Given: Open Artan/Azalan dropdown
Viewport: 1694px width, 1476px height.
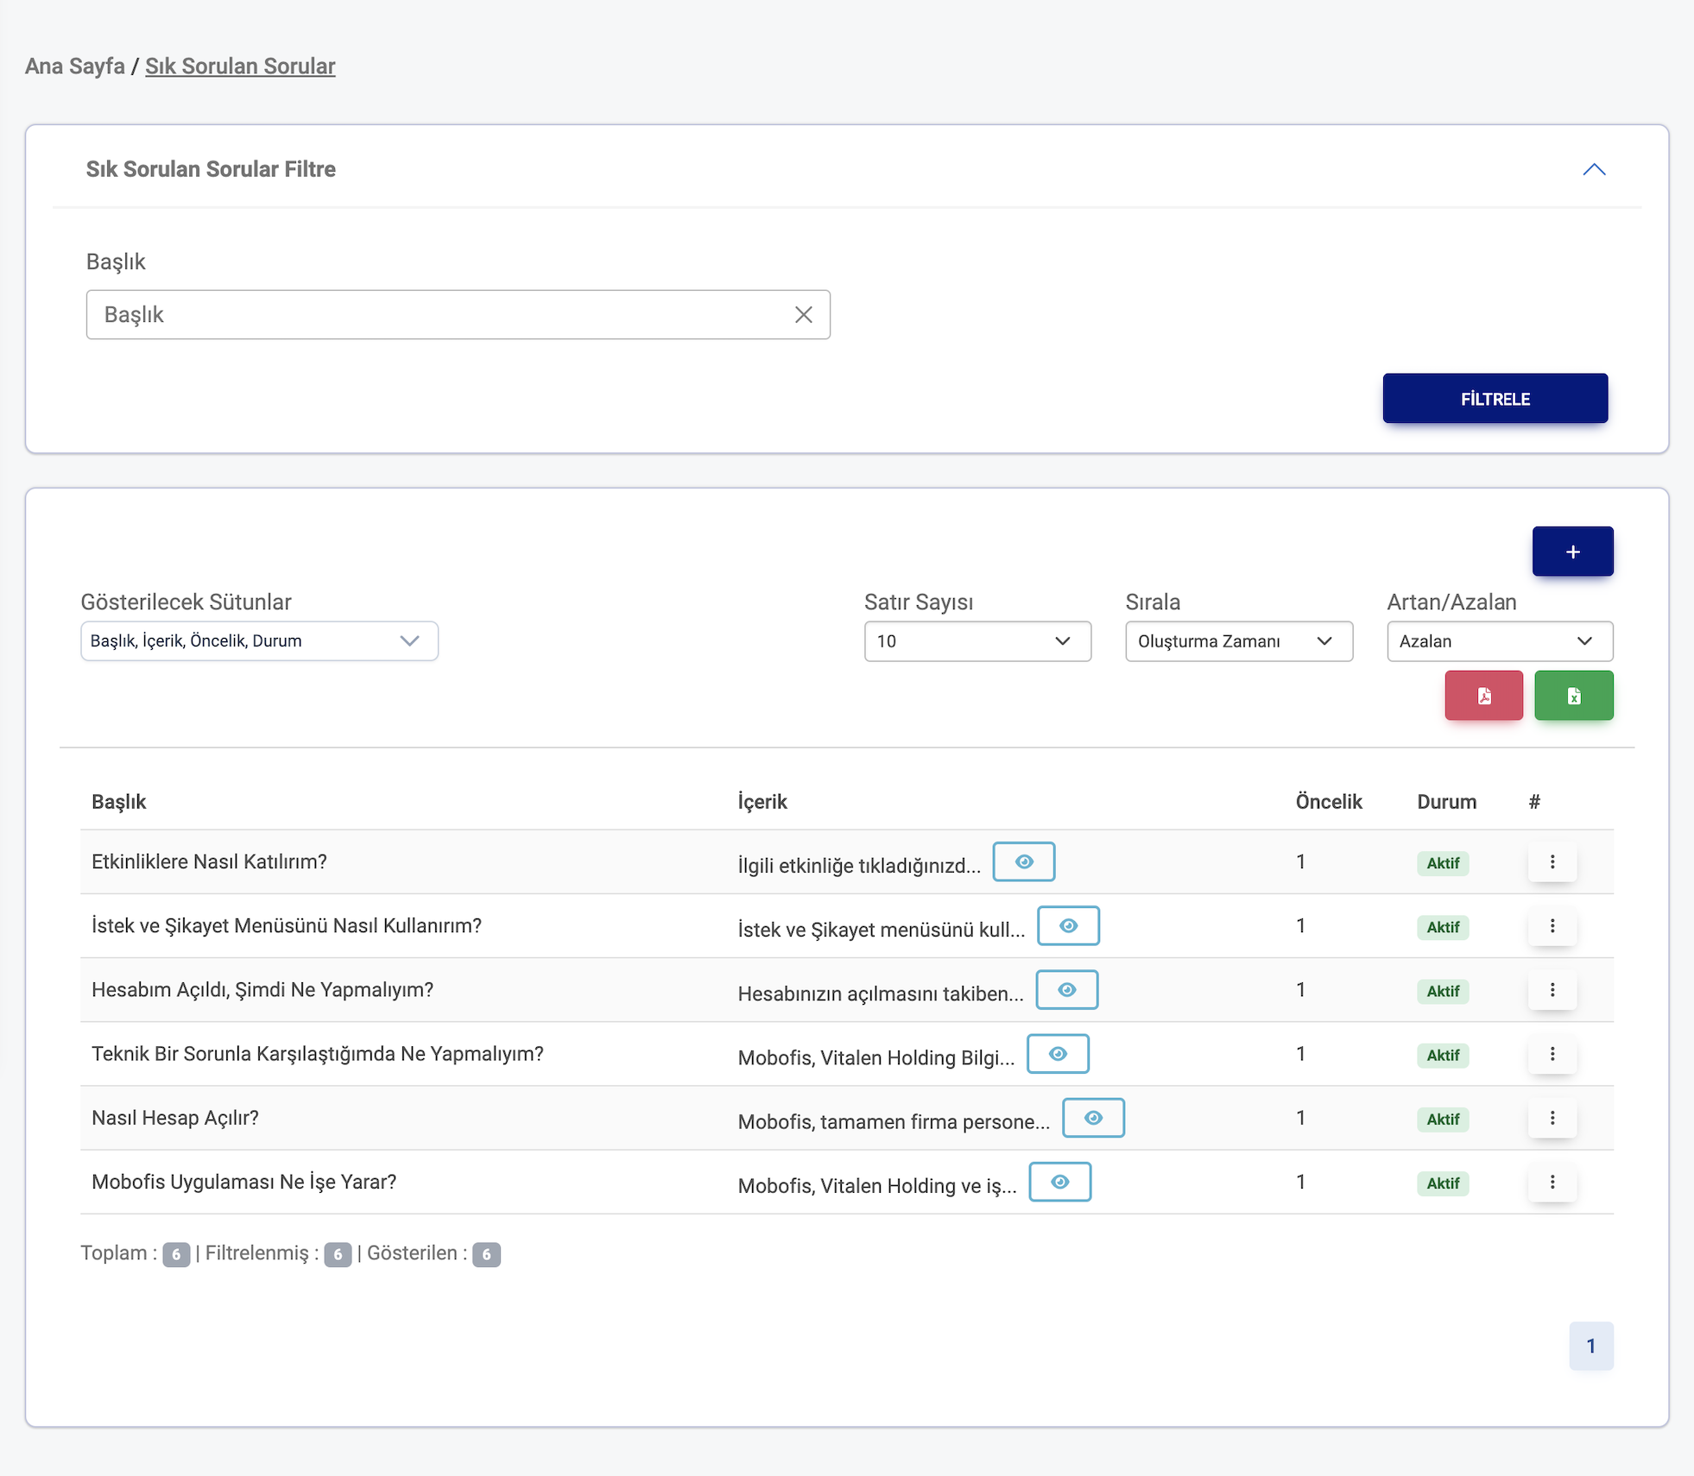Looking at the screenshot, I should coord(1499,641).
